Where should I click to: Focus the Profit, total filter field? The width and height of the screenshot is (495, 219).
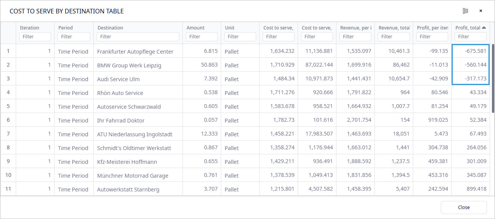click(470, 37)
